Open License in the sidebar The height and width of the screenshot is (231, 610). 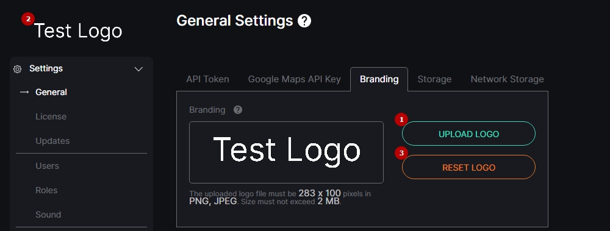click(51, 116)
